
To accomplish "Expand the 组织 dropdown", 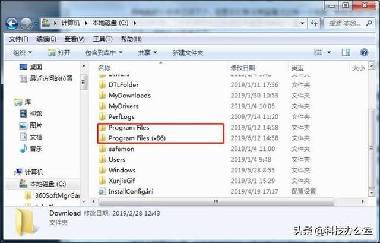I will [x=23, y=53].
